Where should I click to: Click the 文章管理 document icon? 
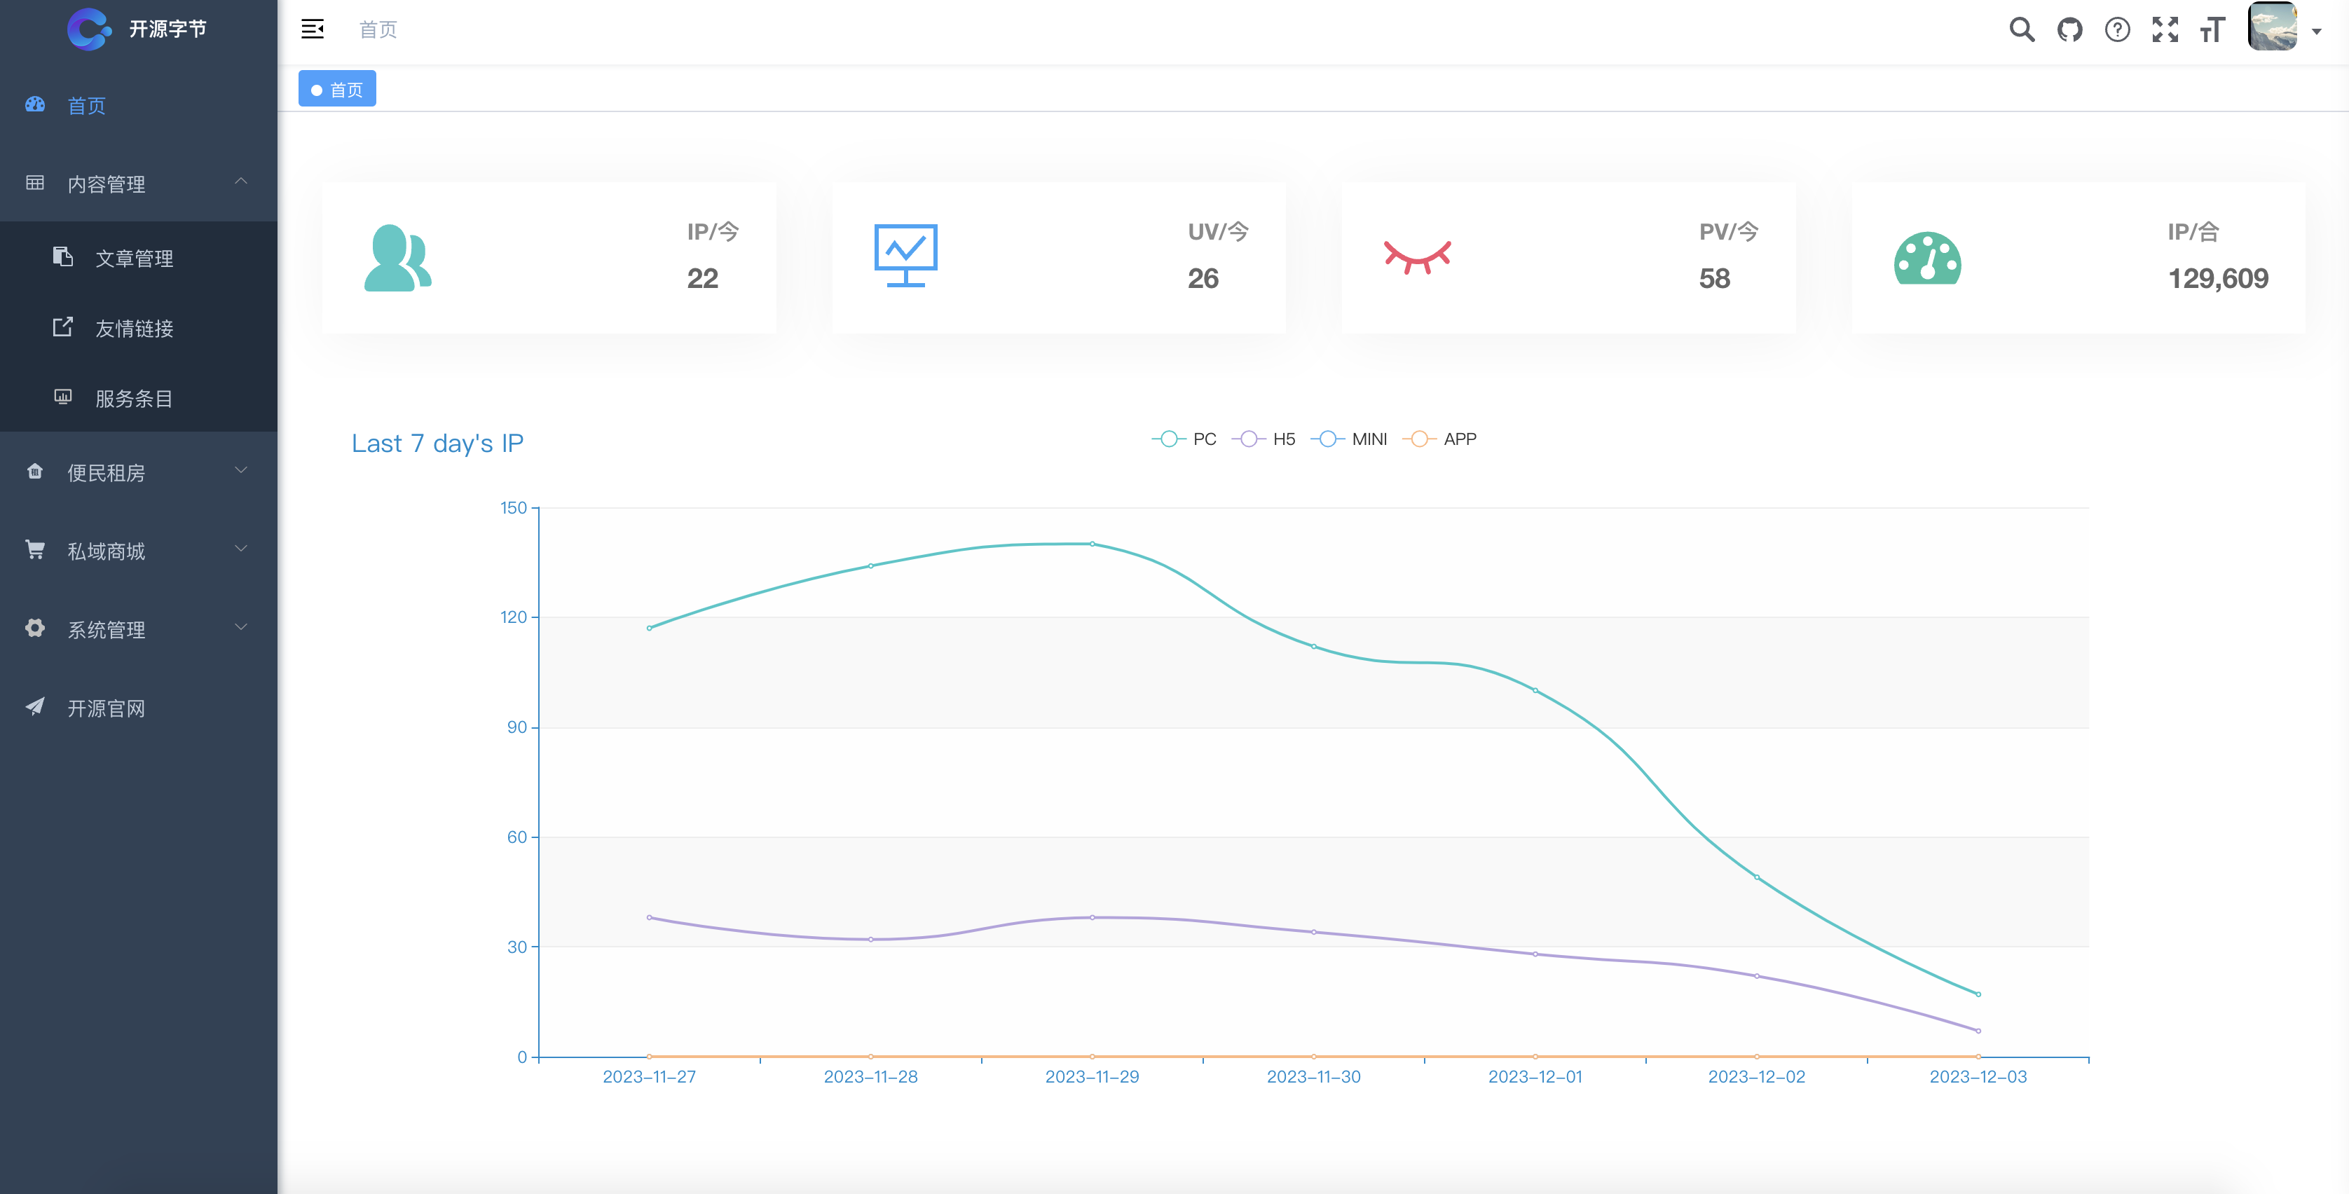coord(63,257)
